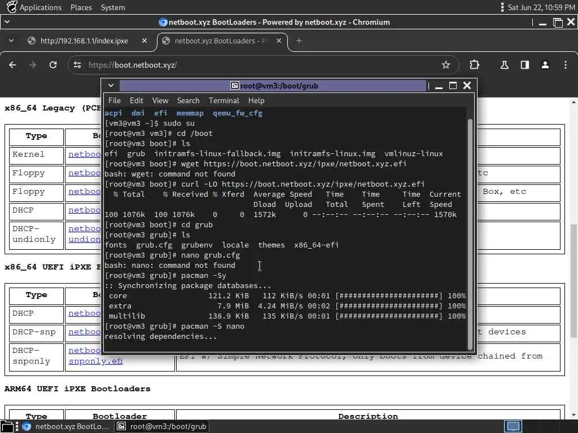Focus the address bar with boot.netboot.xyz URL

pyautogui.click(x=262, y=65)
